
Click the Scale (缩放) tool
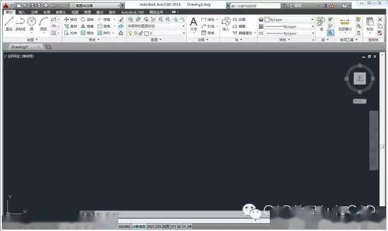(87, 33)
